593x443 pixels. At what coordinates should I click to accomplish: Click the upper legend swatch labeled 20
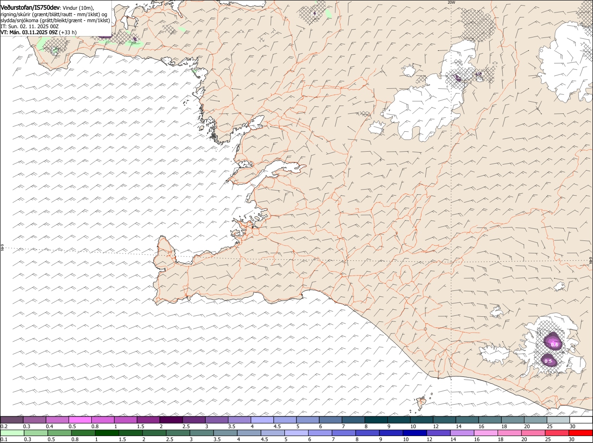pos(536,420)
